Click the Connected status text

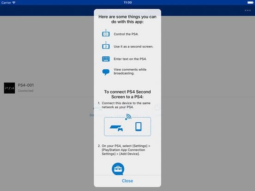pyautogui.click(x=25, y=90)
